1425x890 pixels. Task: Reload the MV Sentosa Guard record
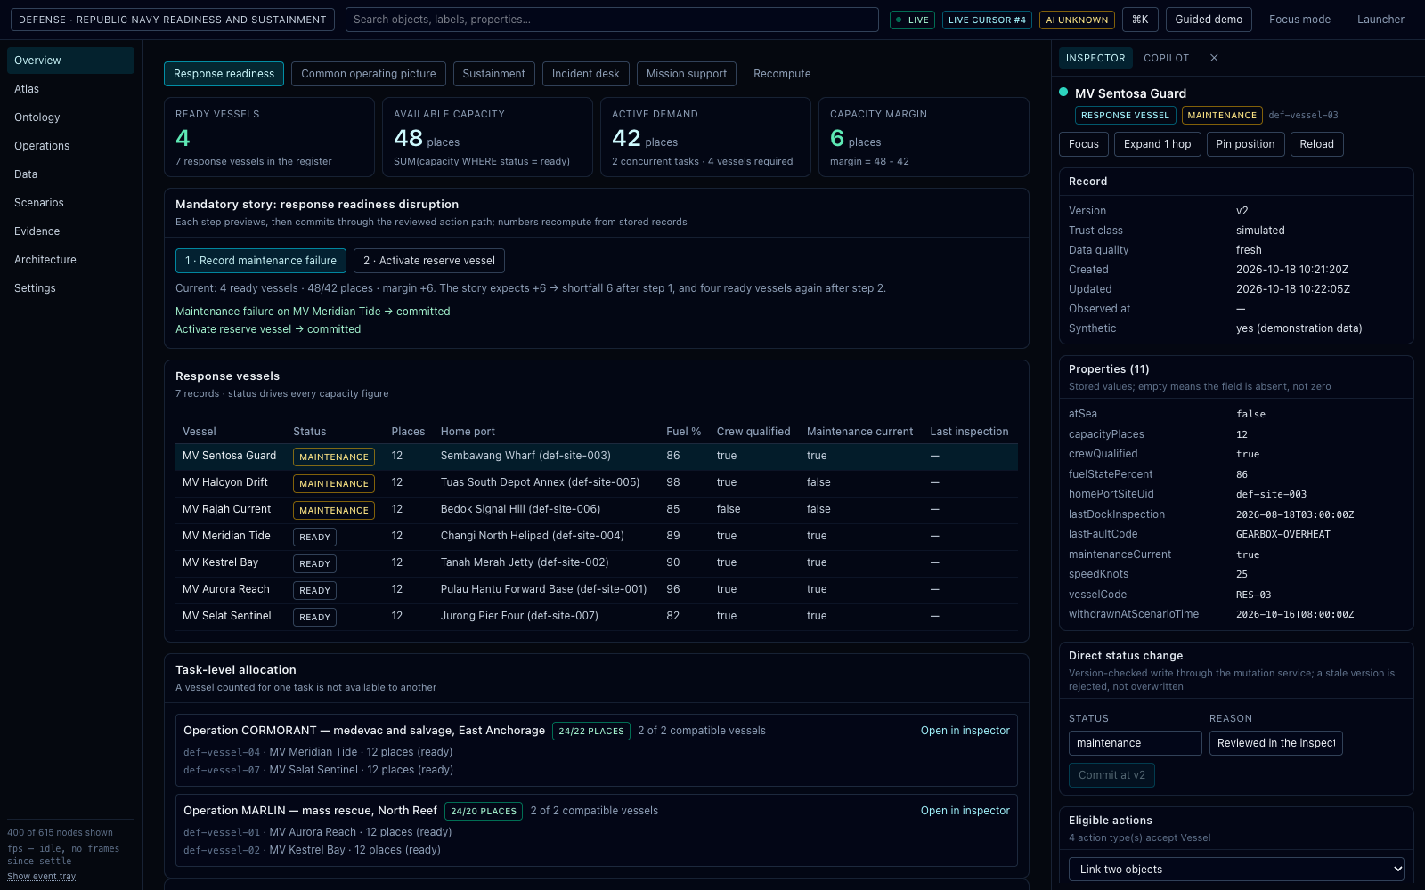tap(1317, 144)
